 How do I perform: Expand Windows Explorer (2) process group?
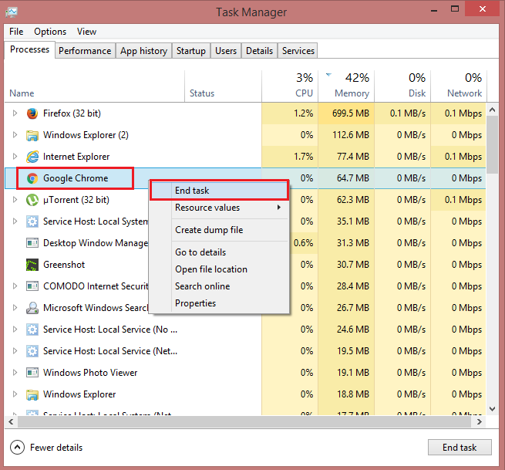pos(15,135)
